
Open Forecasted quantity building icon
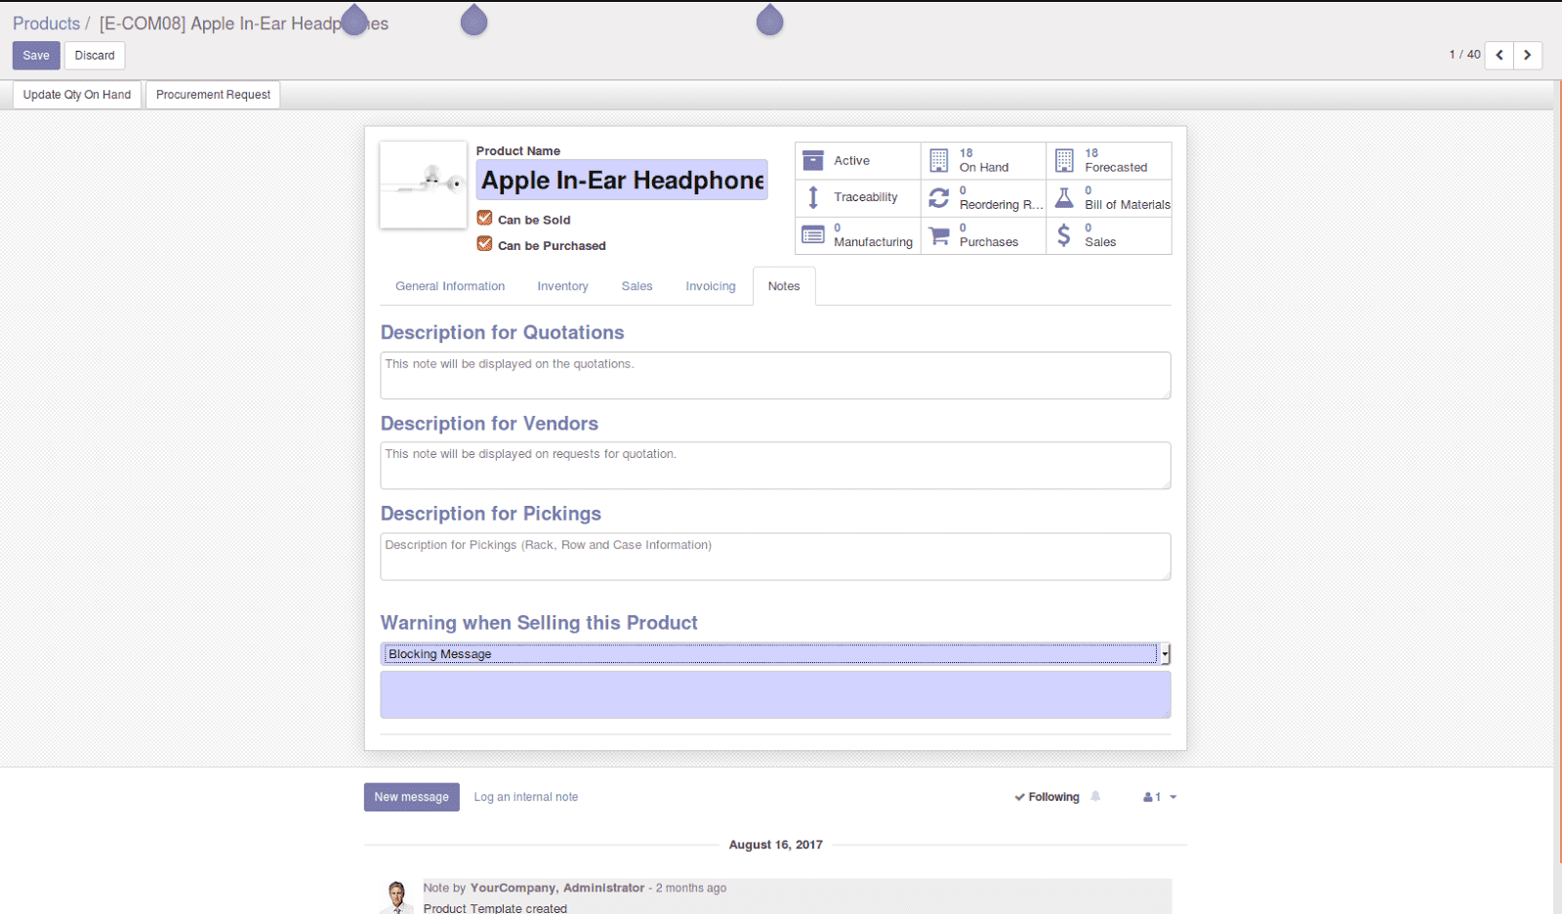coord(1064,160)
